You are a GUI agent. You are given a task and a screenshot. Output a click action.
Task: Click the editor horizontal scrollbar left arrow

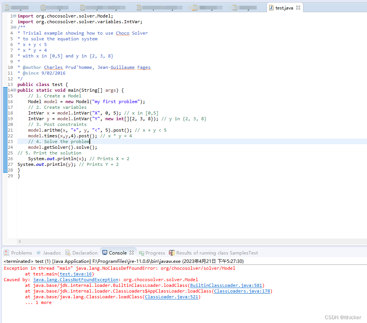20,241
